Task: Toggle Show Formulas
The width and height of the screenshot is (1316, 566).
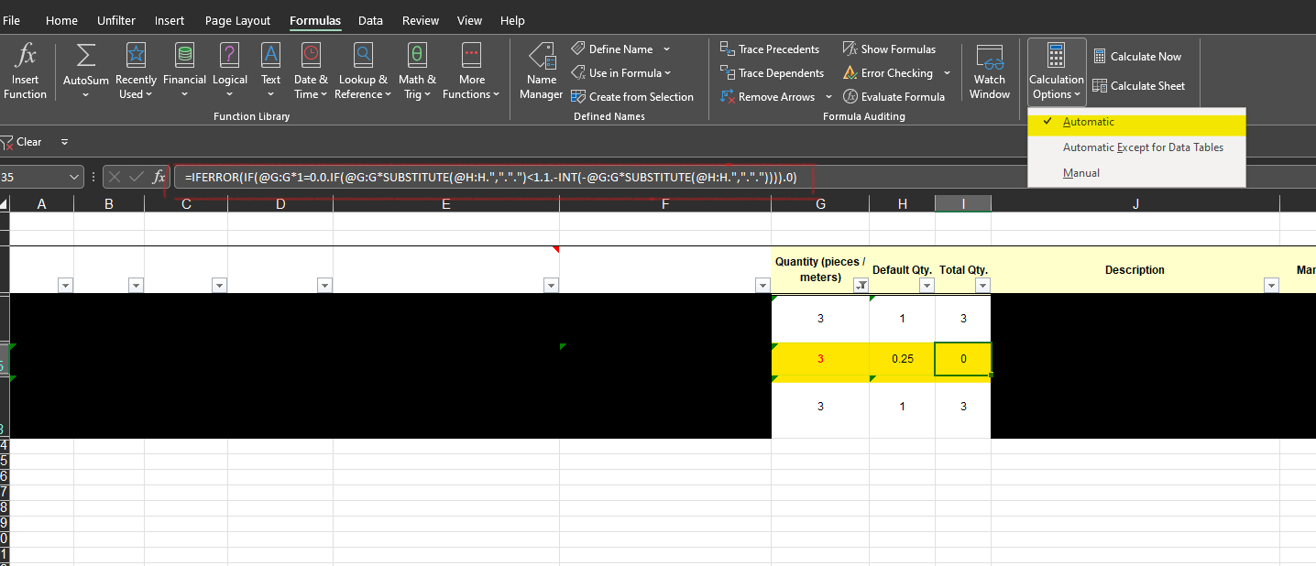Action: click(x=889, y=49)
